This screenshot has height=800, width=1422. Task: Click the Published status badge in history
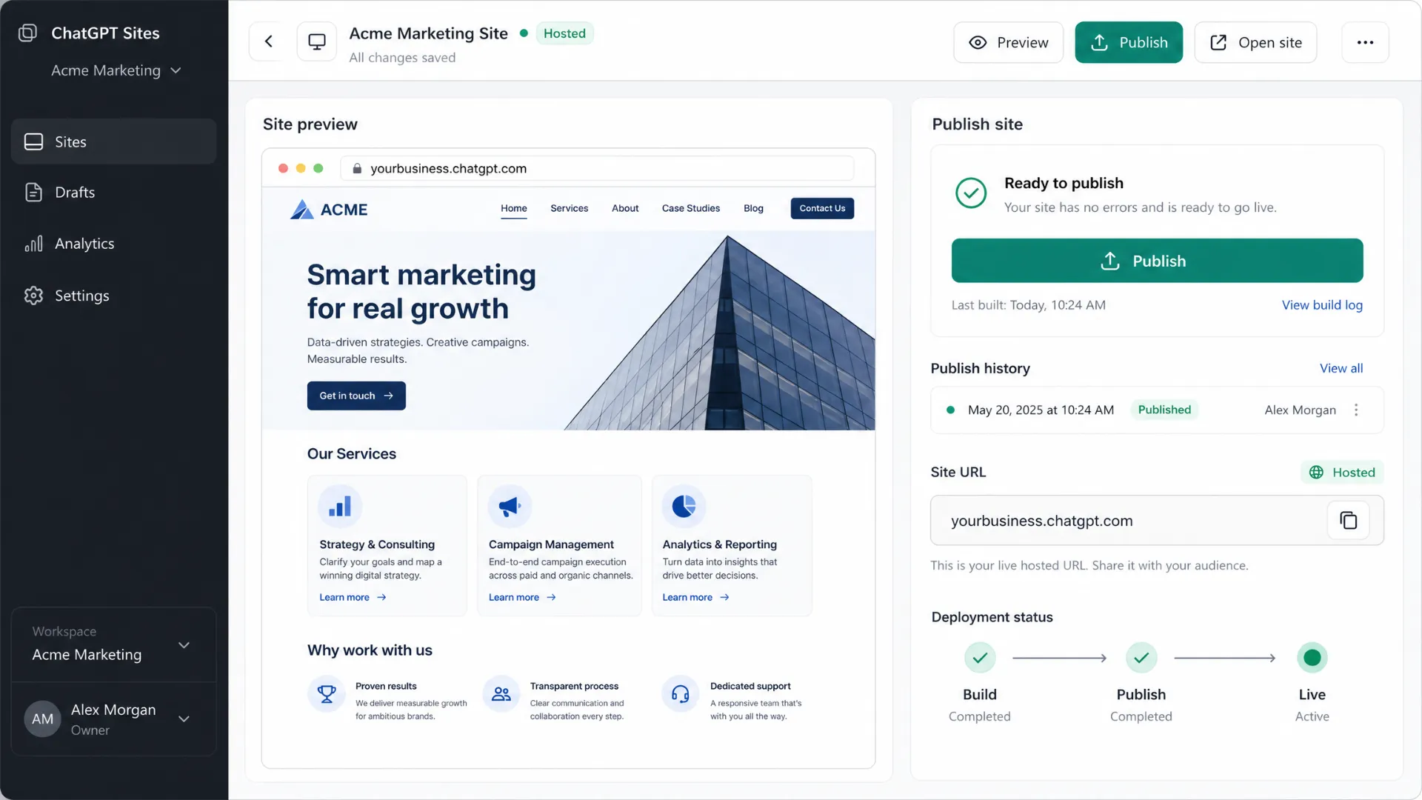1164,410
